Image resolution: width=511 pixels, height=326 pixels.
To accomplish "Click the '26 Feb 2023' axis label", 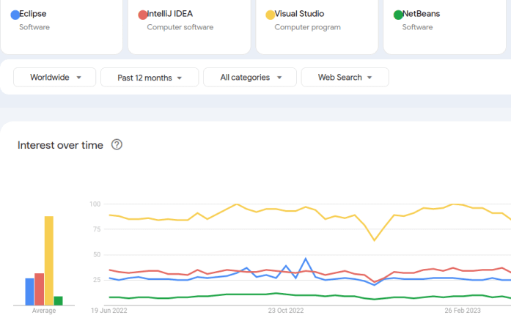I will 463,311.
